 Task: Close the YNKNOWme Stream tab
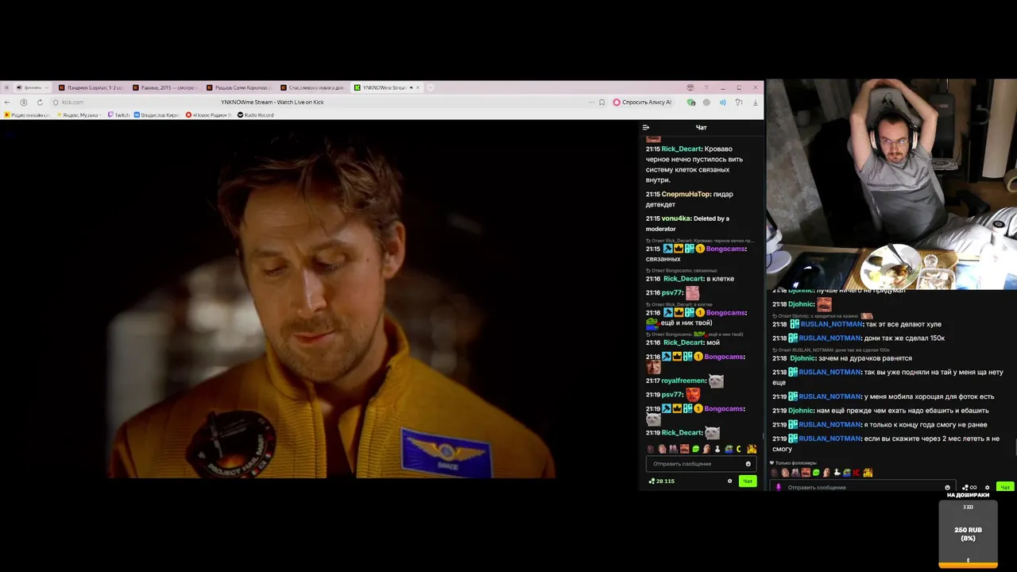click(x=418, y=87)
